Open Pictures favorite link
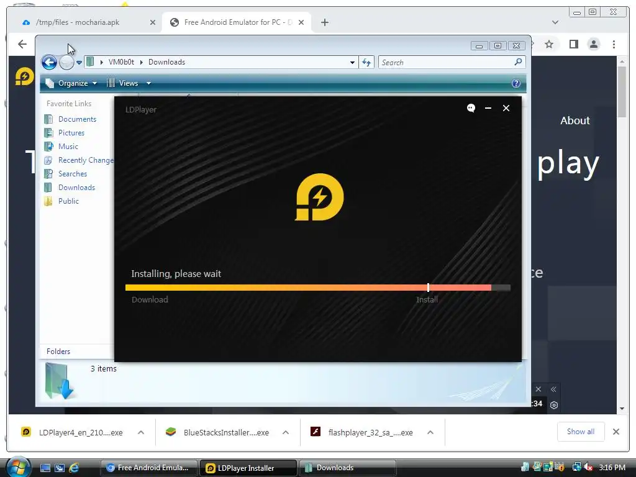Screen dimensions: 636x477 [x=71, y=133]
